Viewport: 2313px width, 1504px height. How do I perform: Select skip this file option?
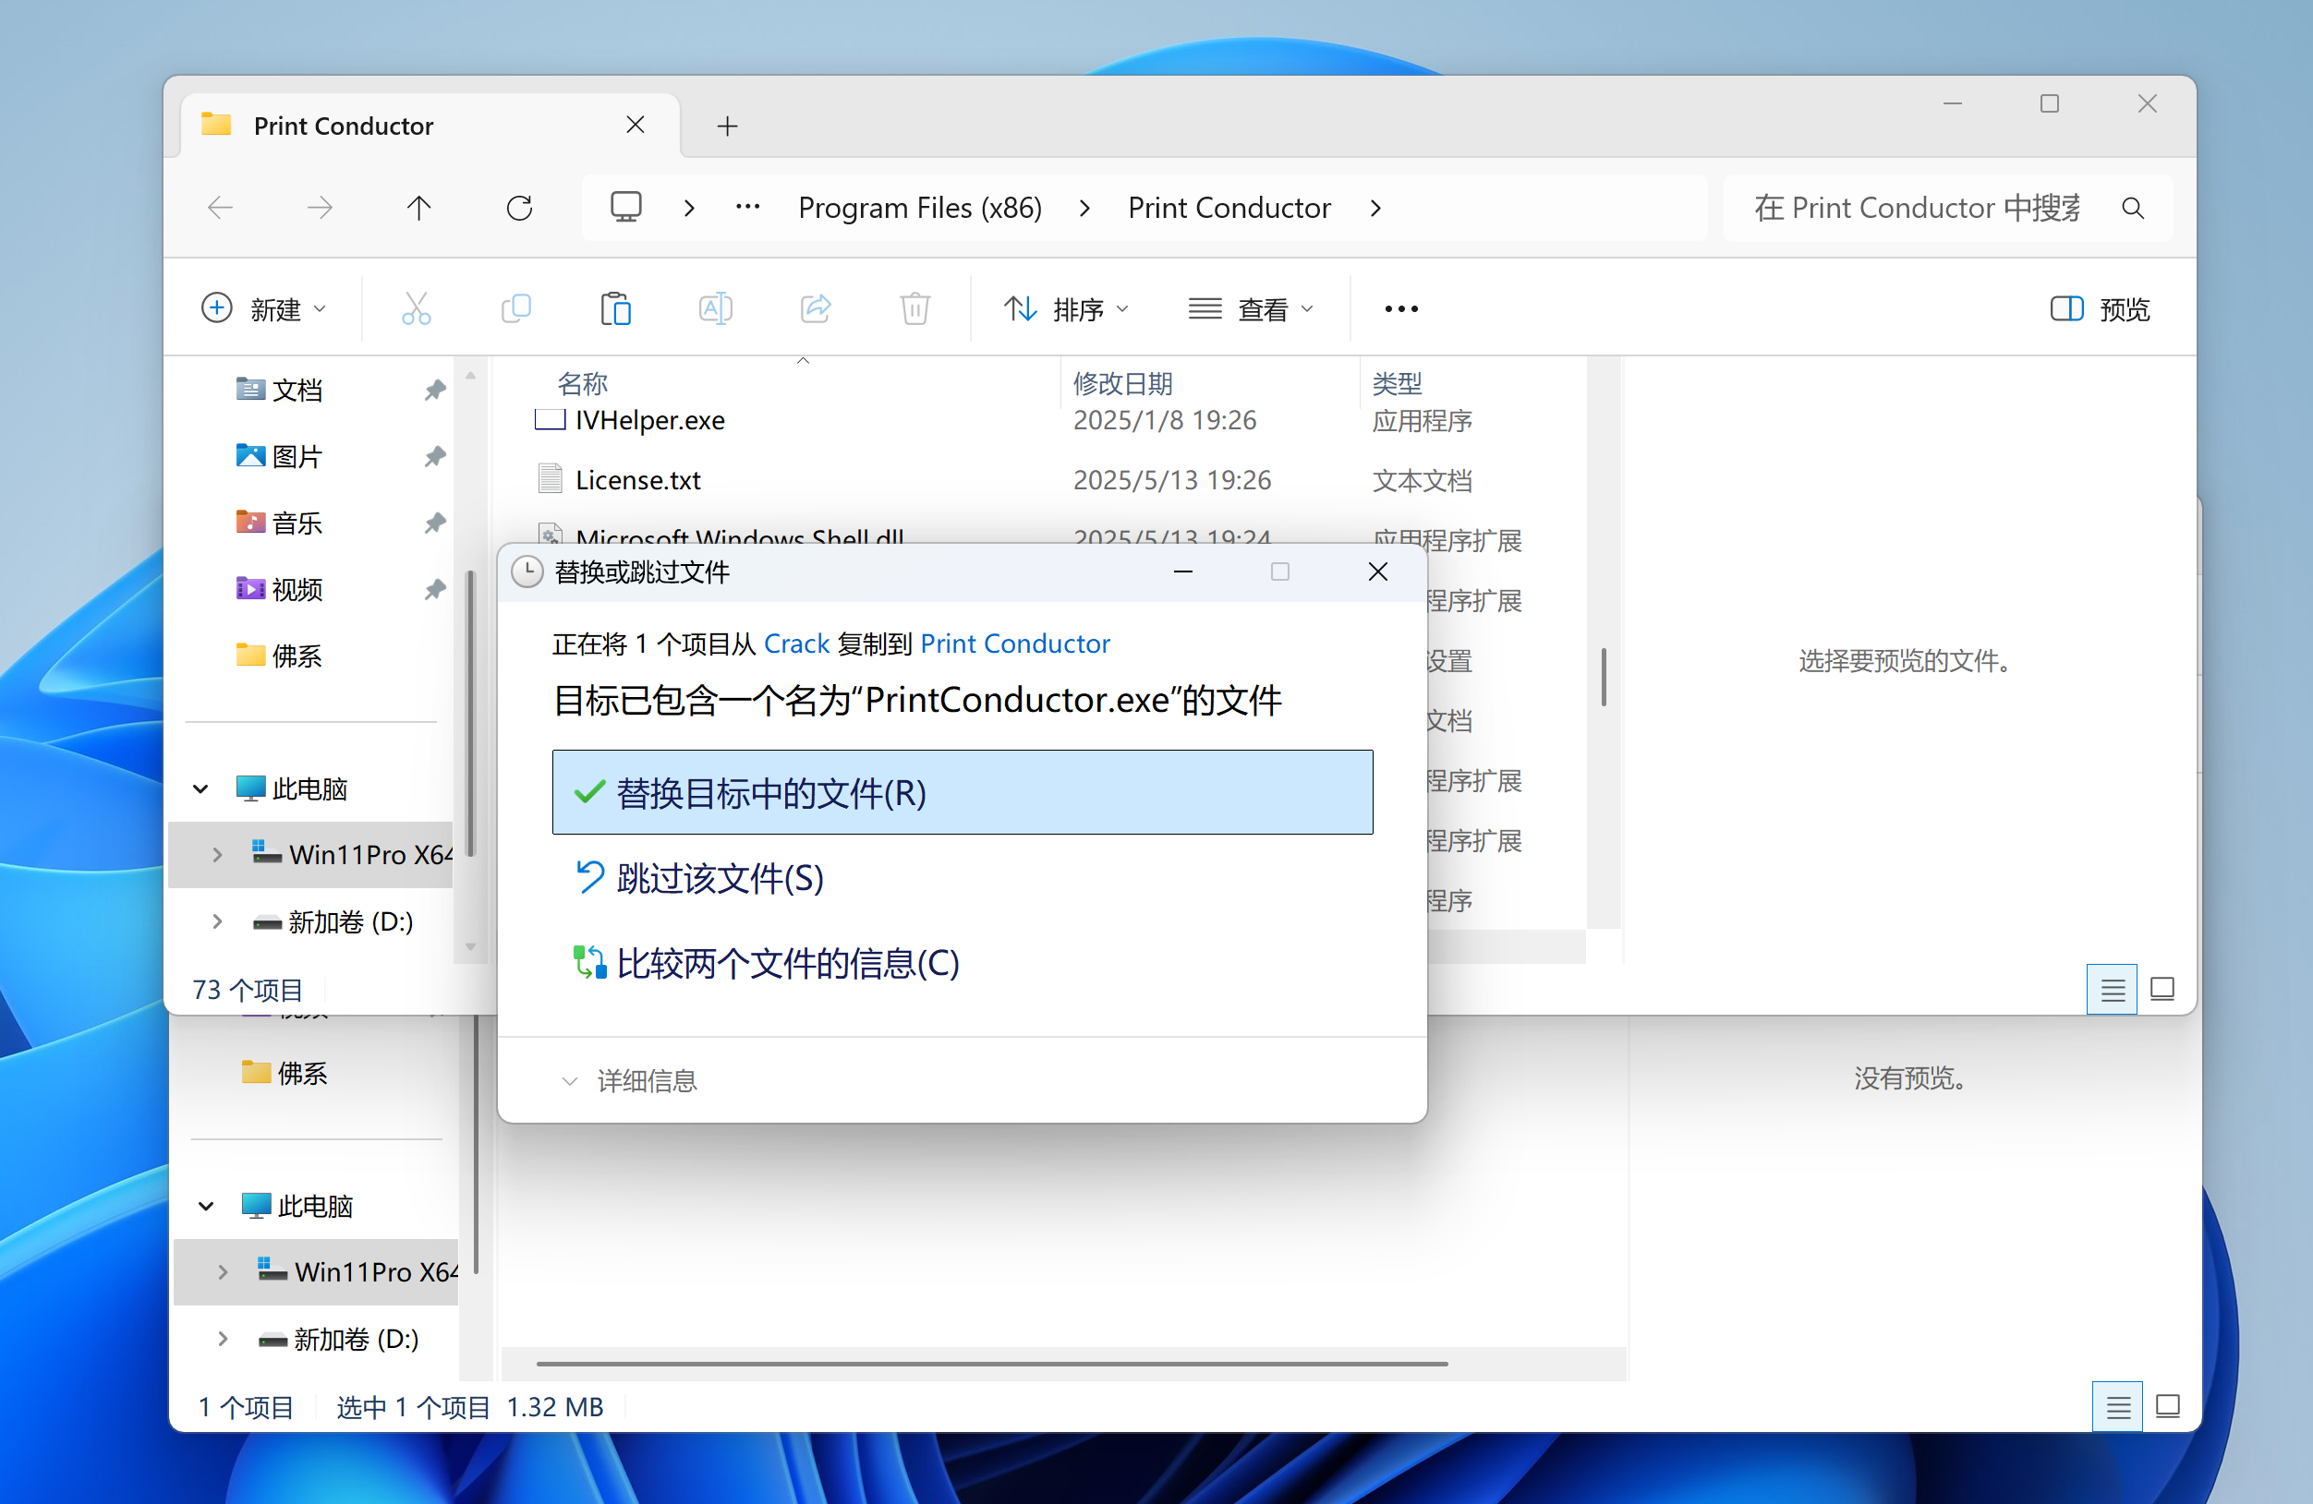720,878
